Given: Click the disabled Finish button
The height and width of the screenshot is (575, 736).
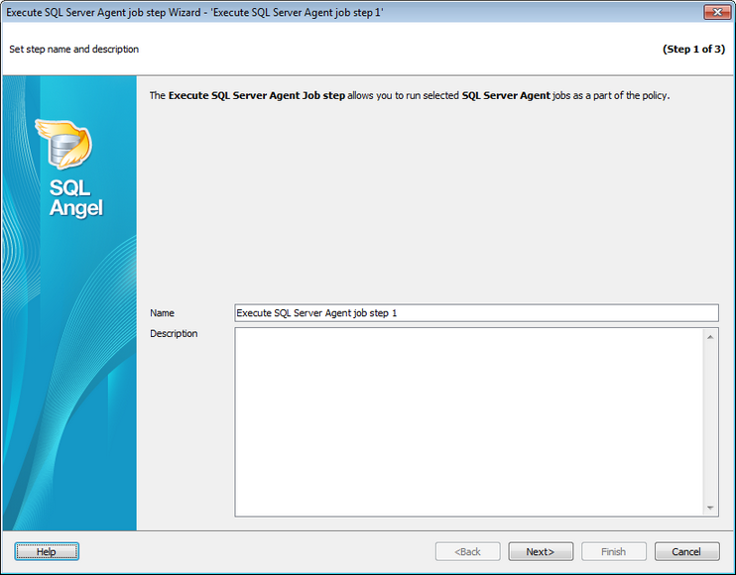Looking at the screenshot, I should click(613, 551).
